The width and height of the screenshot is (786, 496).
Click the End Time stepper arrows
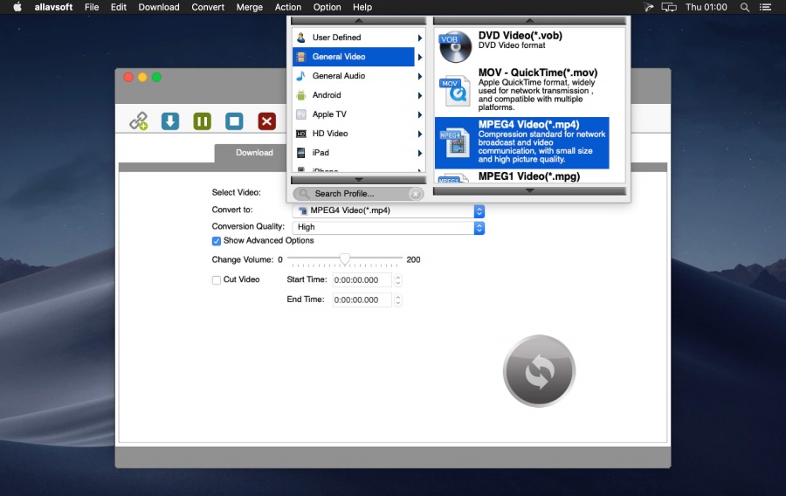click(398, 300)
